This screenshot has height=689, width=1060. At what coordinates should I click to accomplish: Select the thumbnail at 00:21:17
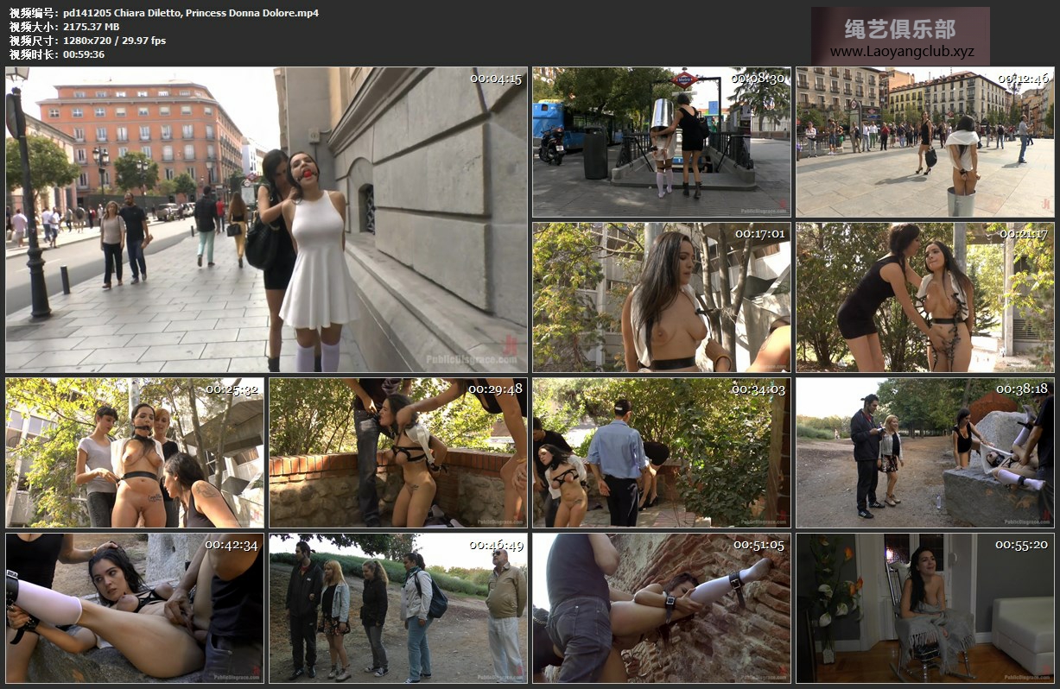click(x=924, y=297)
